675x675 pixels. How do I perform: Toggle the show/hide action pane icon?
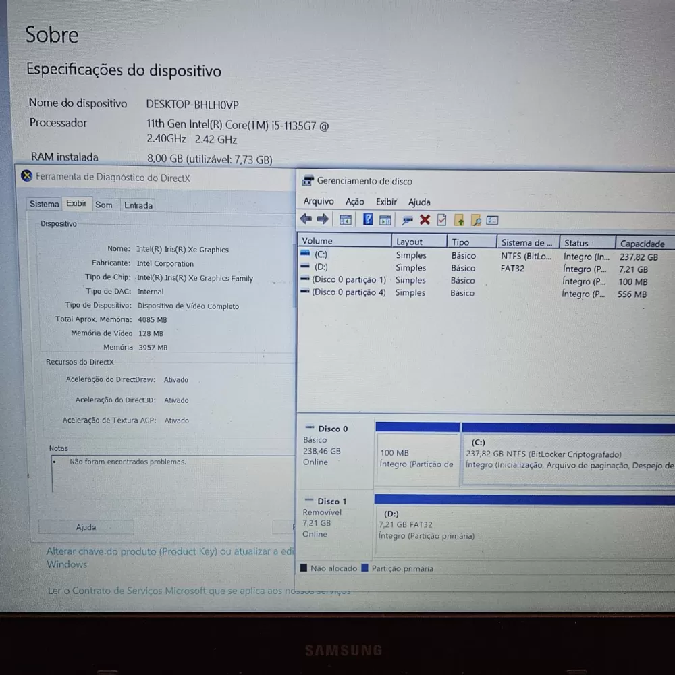[385, 221]
